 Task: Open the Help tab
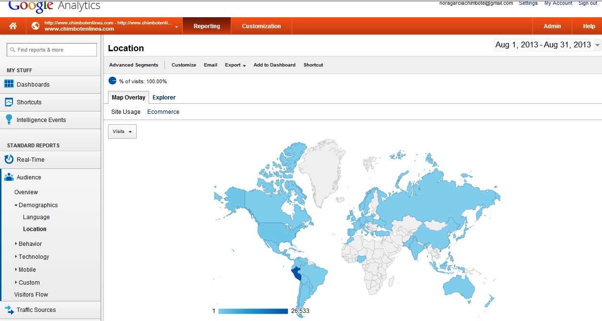[589, 26]
